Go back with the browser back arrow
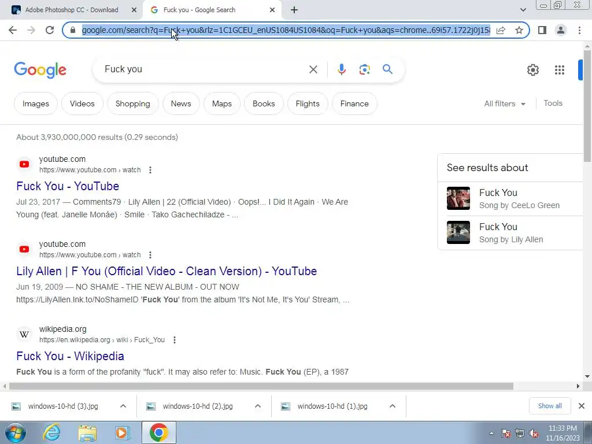The width and height of the screenshot is (592, 444). (x=13, y=30)
